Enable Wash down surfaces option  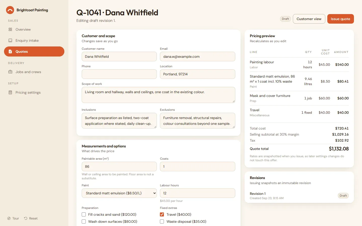click(x=84, y=221)
